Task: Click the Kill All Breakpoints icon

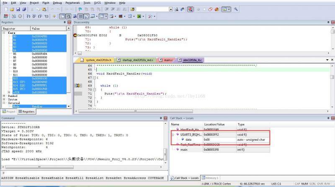Action: (216, 9)
